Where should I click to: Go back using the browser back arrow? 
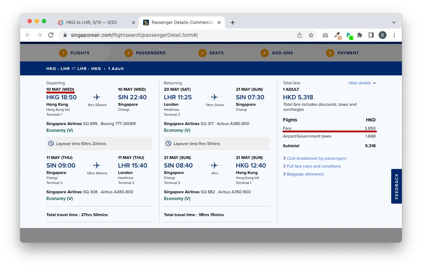[28, 35]
